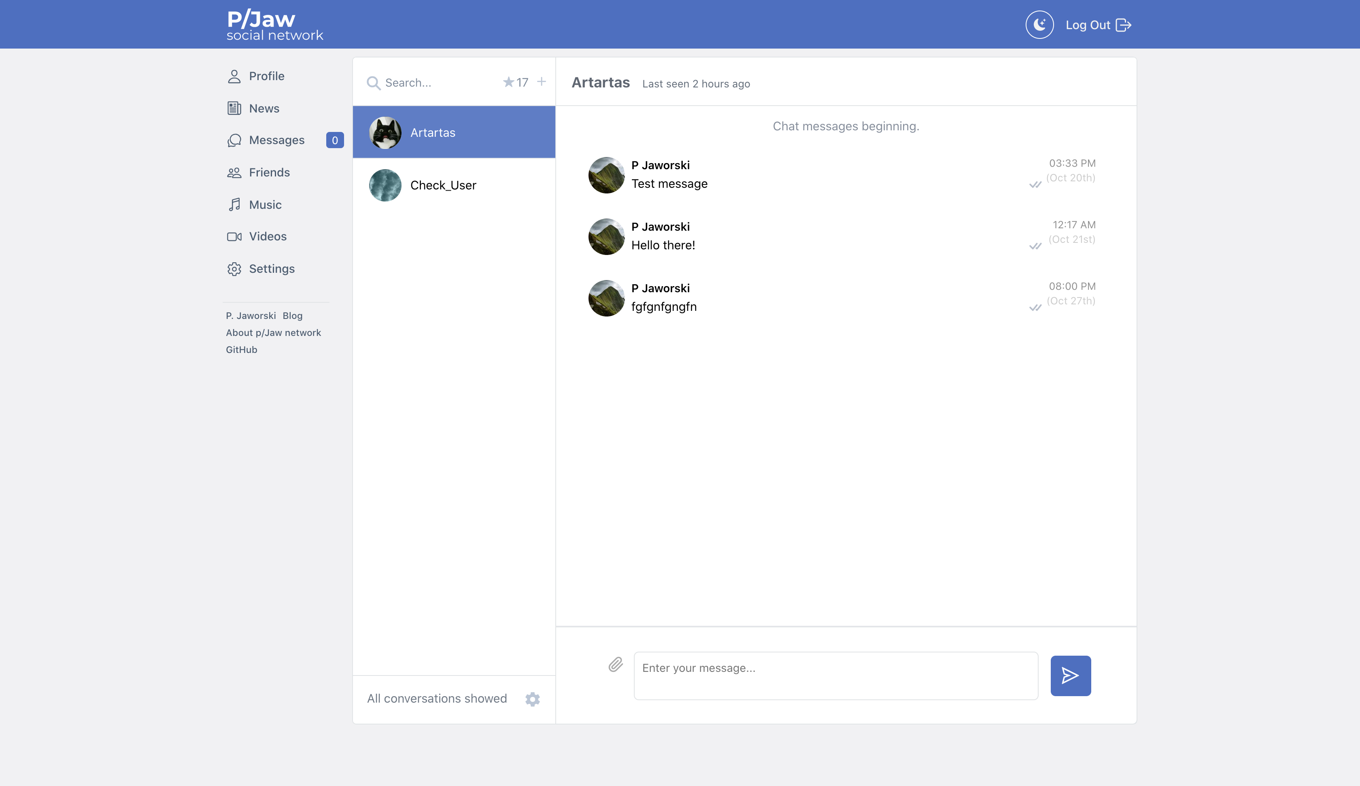Open Videos section
Viewport: 1360px width, 786px height.
257,236
